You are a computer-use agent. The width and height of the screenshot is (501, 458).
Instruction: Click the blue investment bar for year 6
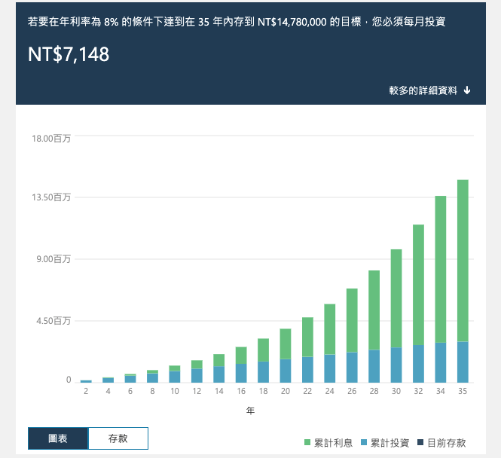point(130,379)
